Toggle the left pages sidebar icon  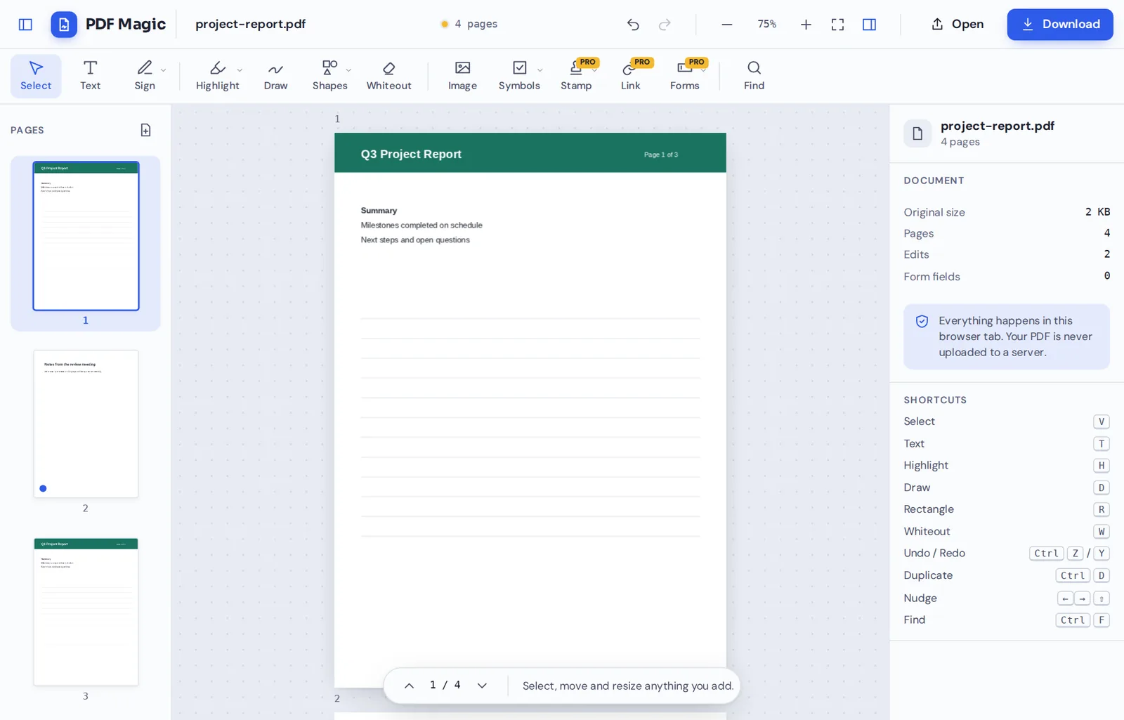coord(25,25)
